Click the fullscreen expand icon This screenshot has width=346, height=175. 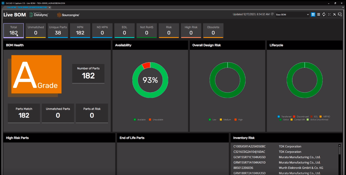(x=329, y=15)
